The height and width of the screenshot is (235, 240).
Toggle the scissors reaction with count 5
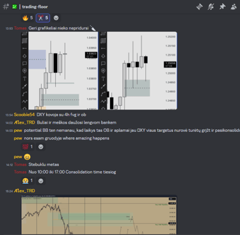click(43, 18)
